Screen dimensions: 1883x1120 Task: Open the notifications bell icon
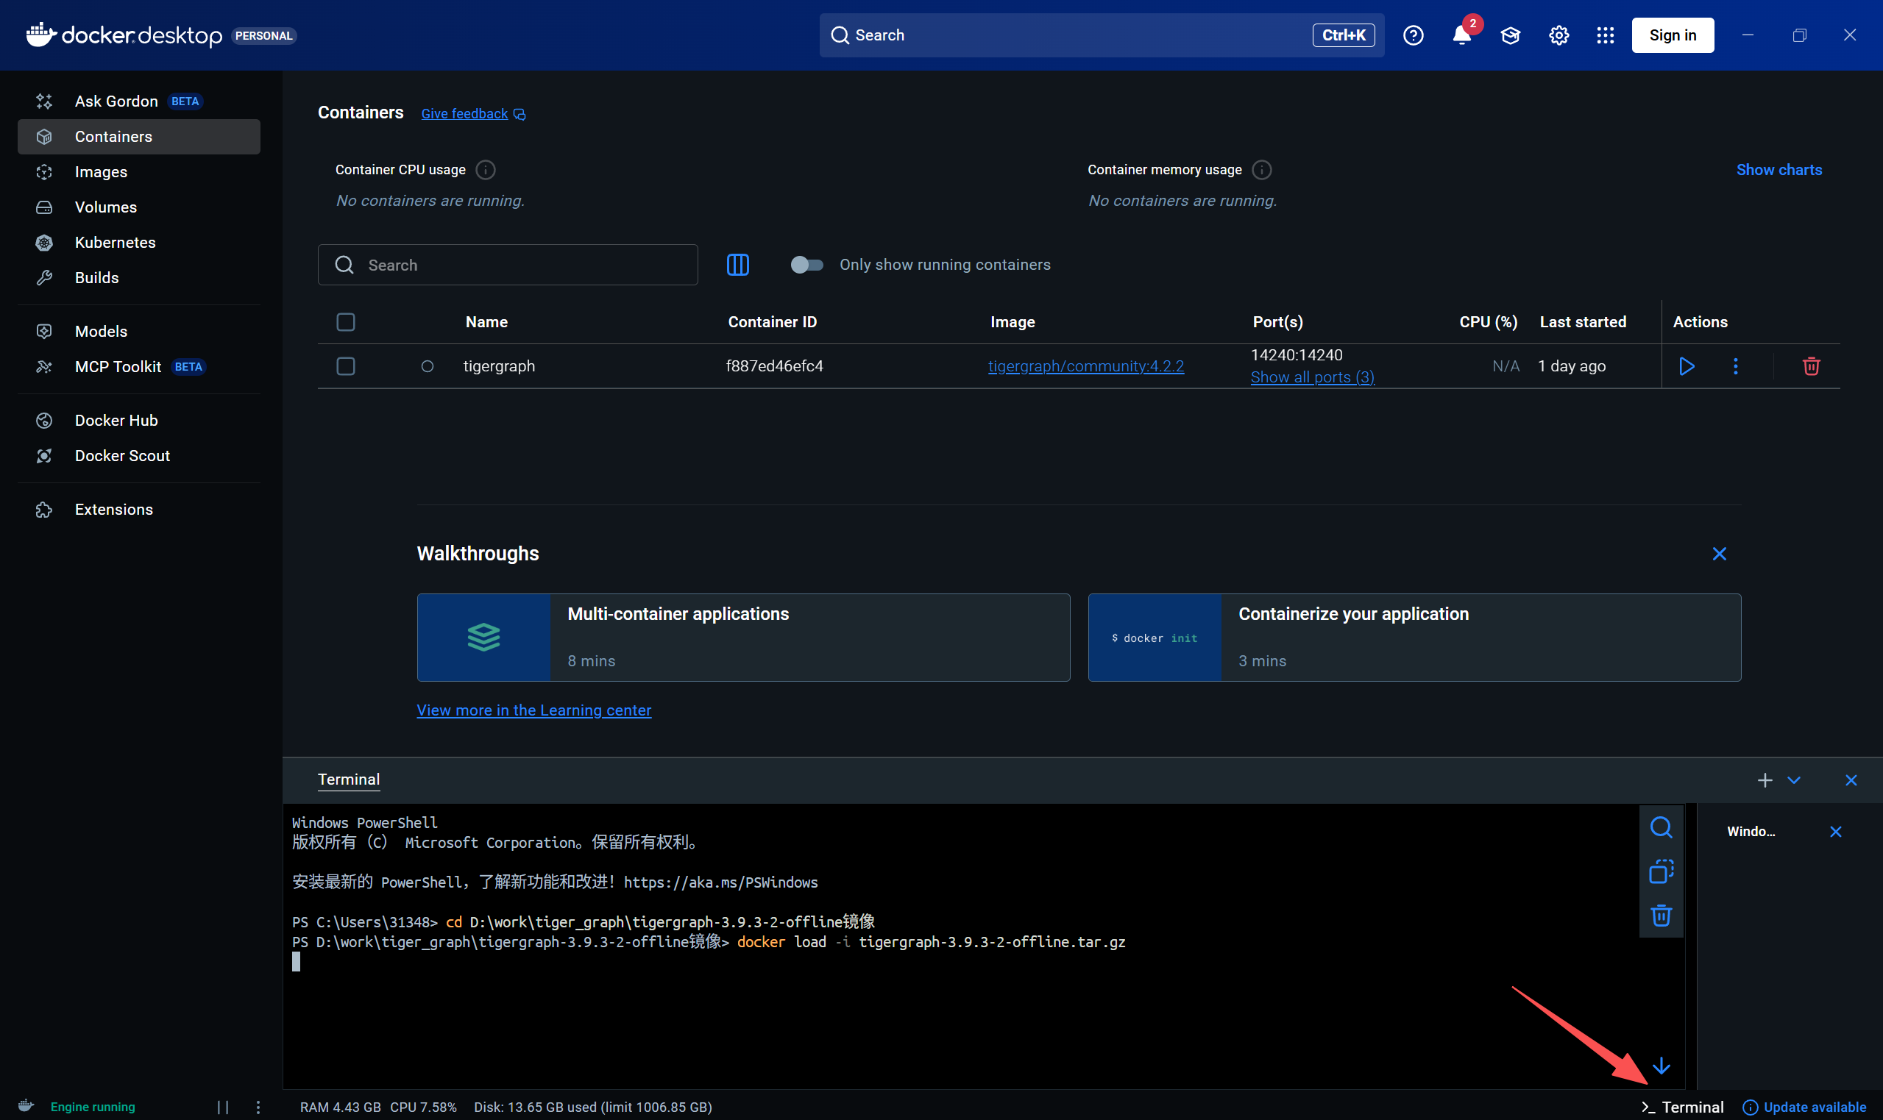click(x=1461, y=35)
